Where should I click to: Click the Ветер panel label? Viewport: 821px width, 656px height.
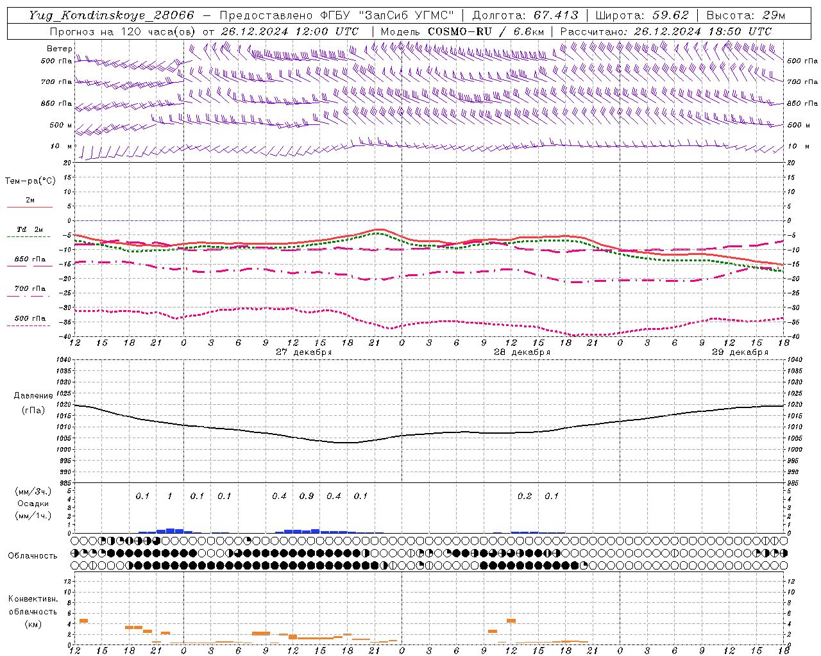(59, 49)
